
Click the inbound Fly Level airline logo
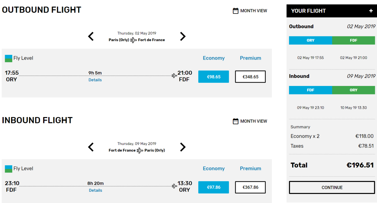coord(8,169)
